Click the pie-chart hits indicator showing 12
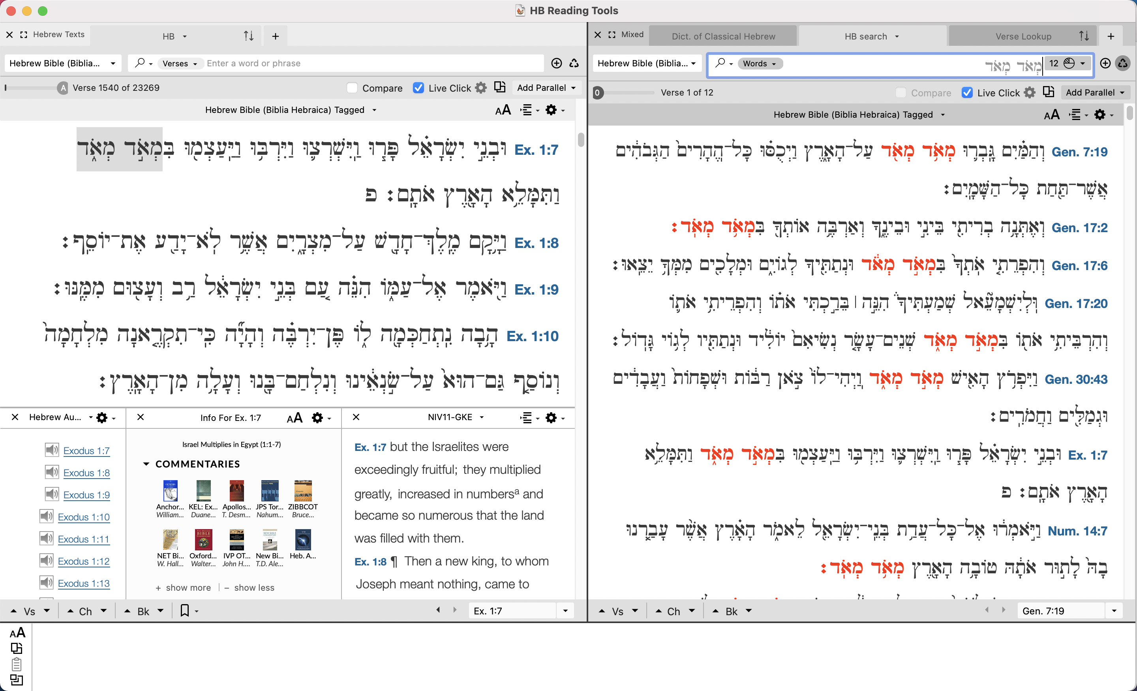 pyautogui.click(x=1069, y=63)
